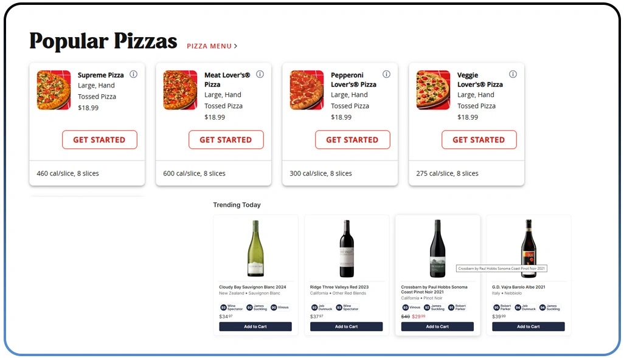
Task: Click Jeb Dunnuck 93 badge under Ridge Three Valleys
Action: (322, 308)
